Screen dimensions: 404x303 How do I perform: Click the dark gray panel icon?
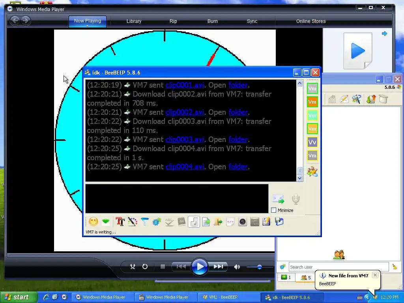click(254, 222)
